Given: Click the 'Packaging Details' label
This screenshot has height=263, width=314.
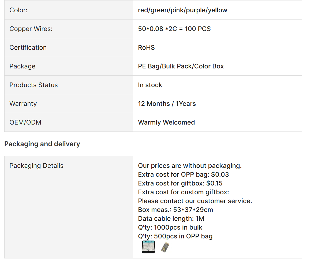Looking at the screenshot, I should tap(36, 166).
